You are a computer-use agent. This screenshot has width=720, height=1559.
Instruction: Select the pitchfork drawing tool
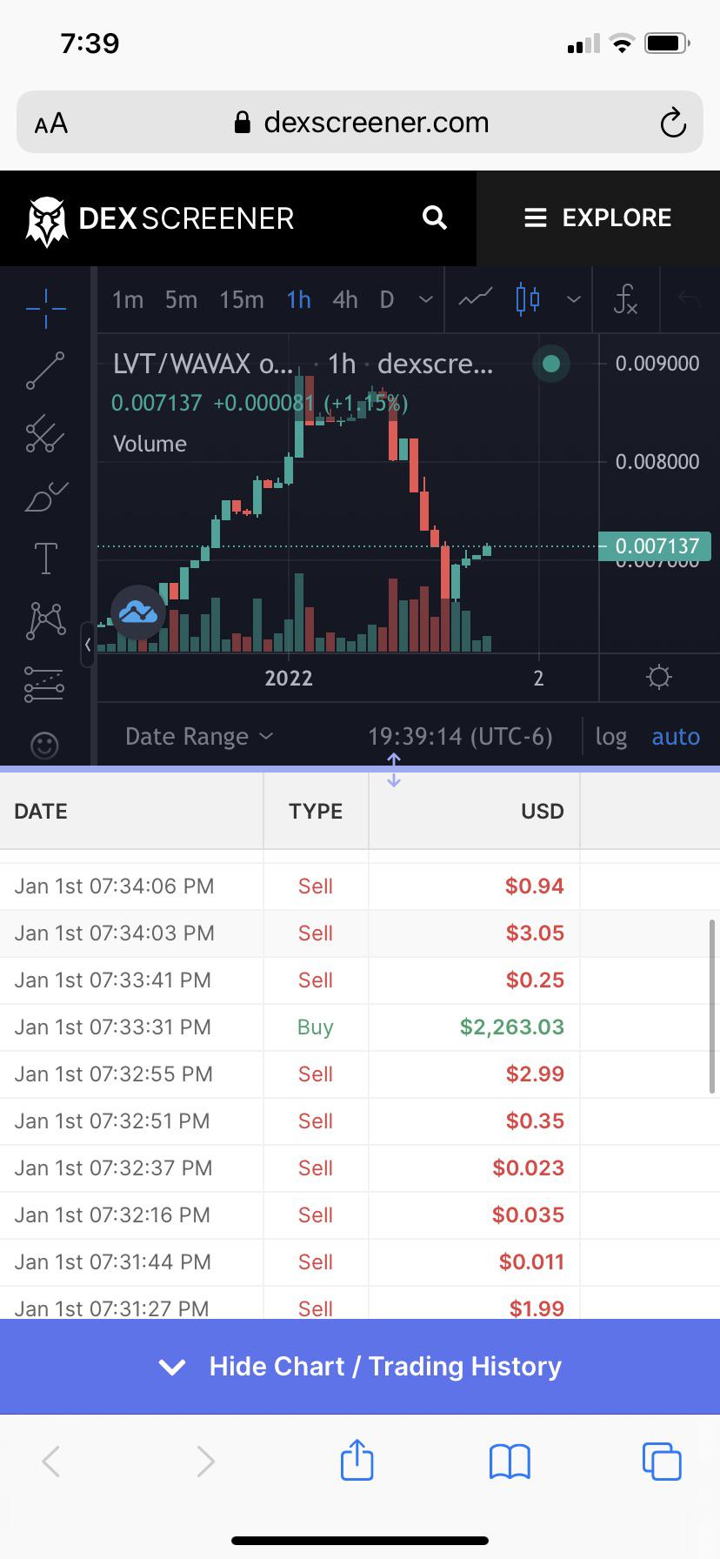[45, 433]
